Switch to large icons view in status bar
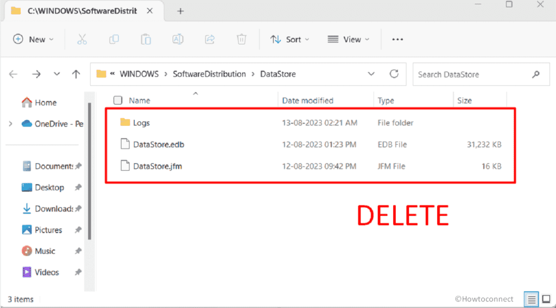This screenshot has height=308, width=556. (x=546, y=299)
